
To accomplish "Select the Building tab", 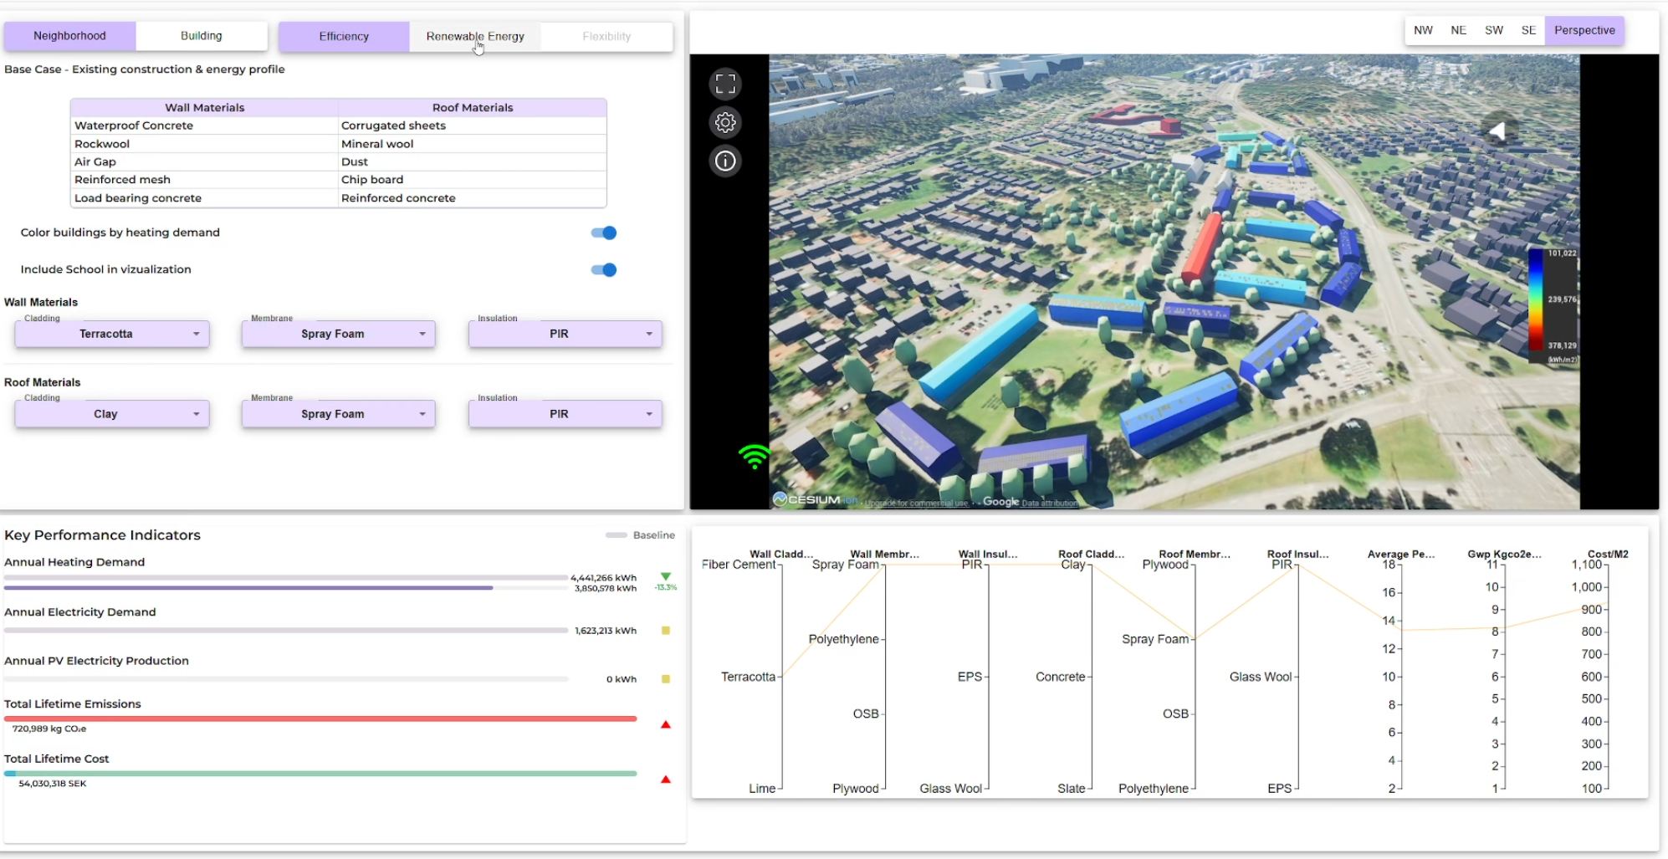I will tap(202, 36).
